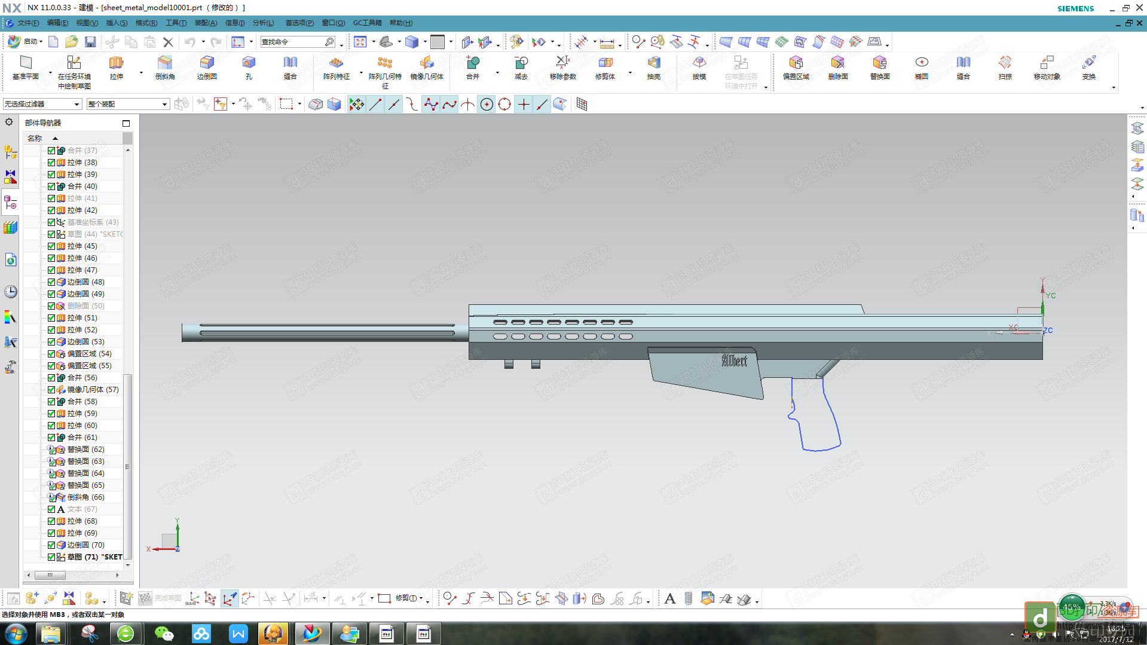The height and width of the screenshot is (645, 1147).
Task: Select the Edge Blend (边倒圆) tool icon
Action: click(x=207, y=62)
